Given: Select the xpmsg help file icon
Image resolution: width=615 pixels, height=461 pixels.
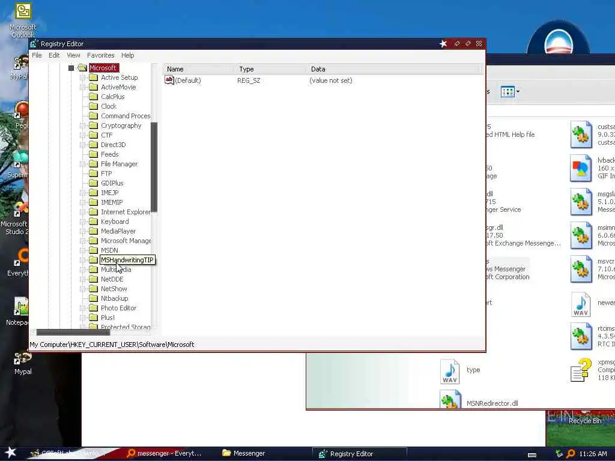Looking at the screenshot, I should 581,370.
